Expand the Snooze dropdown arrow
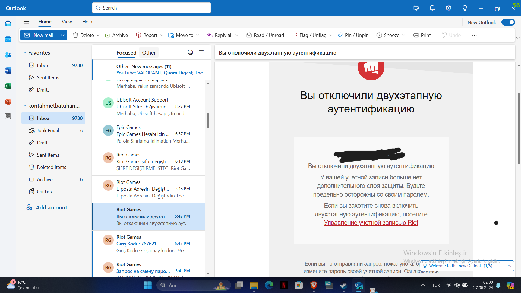Image resolution: width=521 pixels, height=293 pixels. pos(403,35)
